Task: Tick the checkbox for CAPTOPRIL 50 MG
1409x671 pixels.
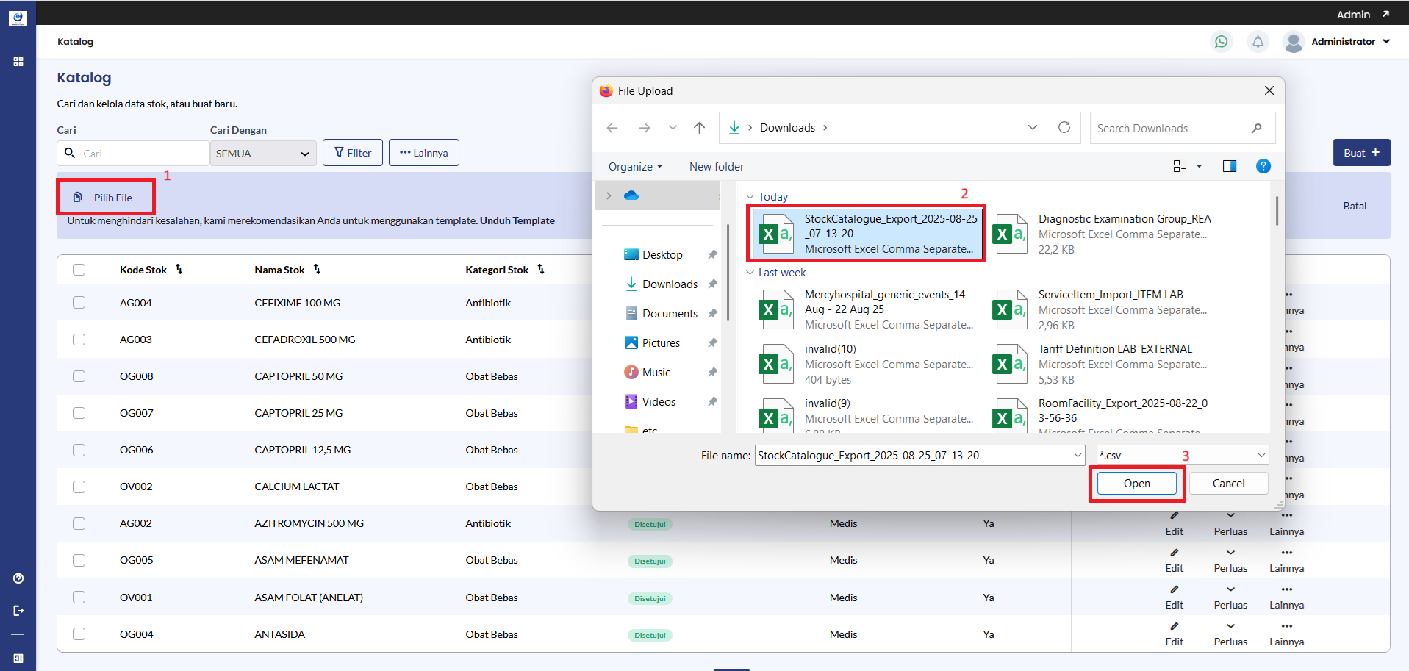Action: (x=79, y=376)
